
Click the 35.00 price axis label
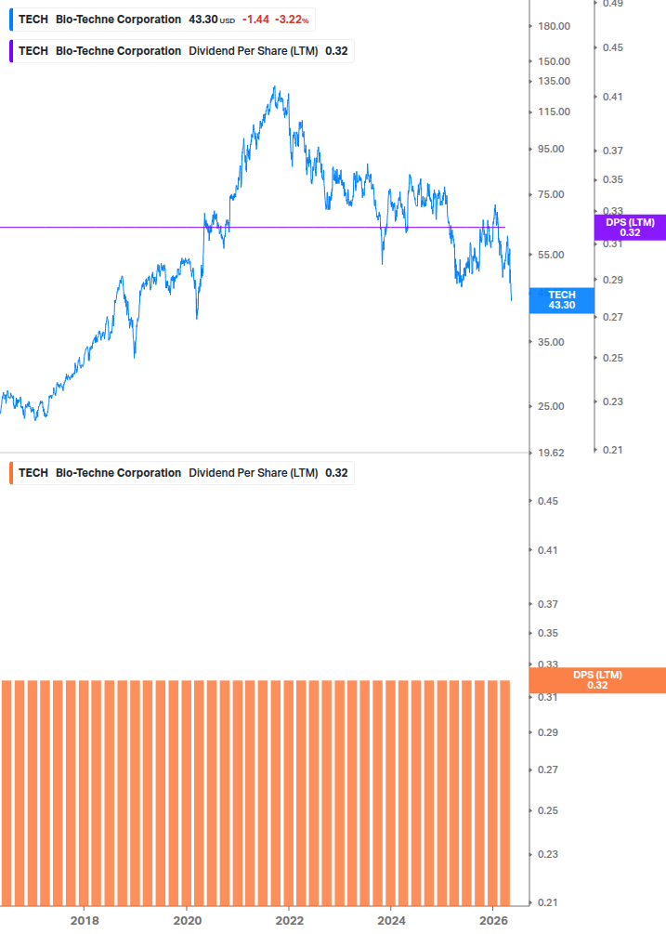(x=551, y=343)
